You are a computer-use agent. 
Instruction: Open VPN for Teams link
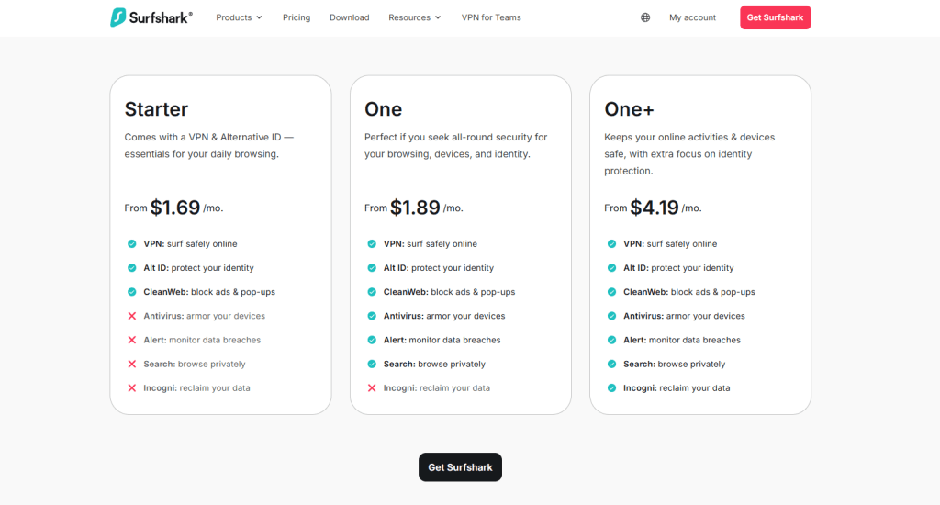[491, 17]
